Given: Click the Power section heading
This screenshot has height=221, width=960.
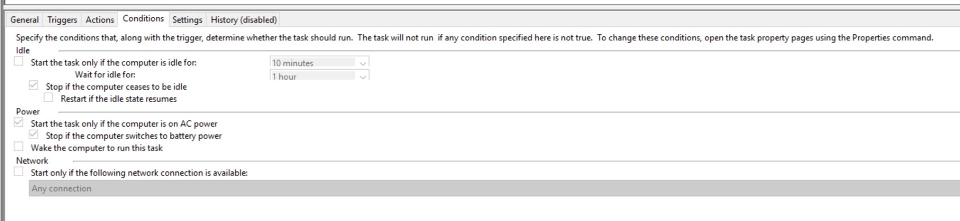Looking at the screenshot, I should point(27,111).
